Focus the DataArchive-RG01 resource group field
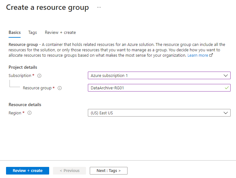The width and height of the screenshot is (236, 178). coord(159,88)
